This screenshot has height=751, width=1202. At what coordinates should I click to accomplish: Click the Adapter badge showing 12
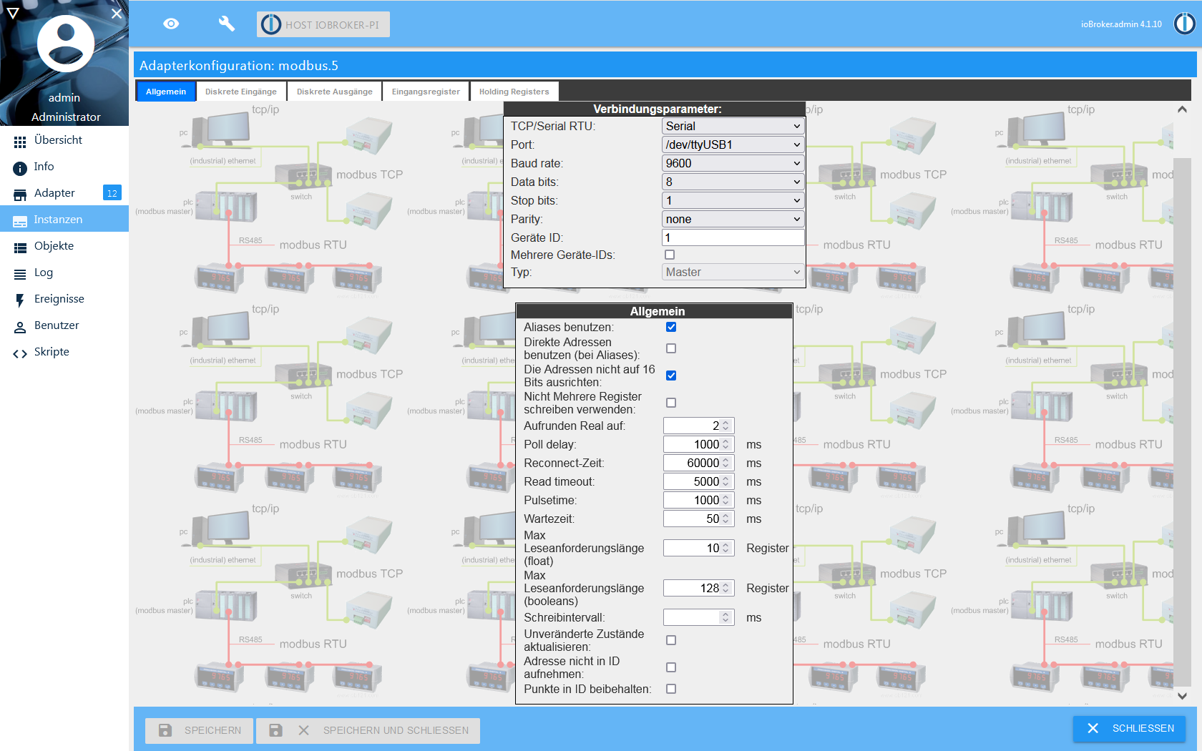point(112,193)
